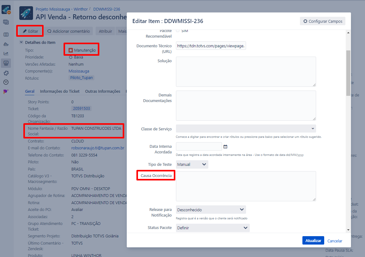Click the Cancelar link

pyautogui.click(x=335, y=241)
